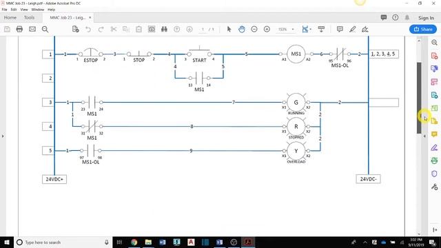The width and height of the screenshot is (441, 248).
Task: Click the Sign document icon in toolbar
Action: tap(365, 29)
